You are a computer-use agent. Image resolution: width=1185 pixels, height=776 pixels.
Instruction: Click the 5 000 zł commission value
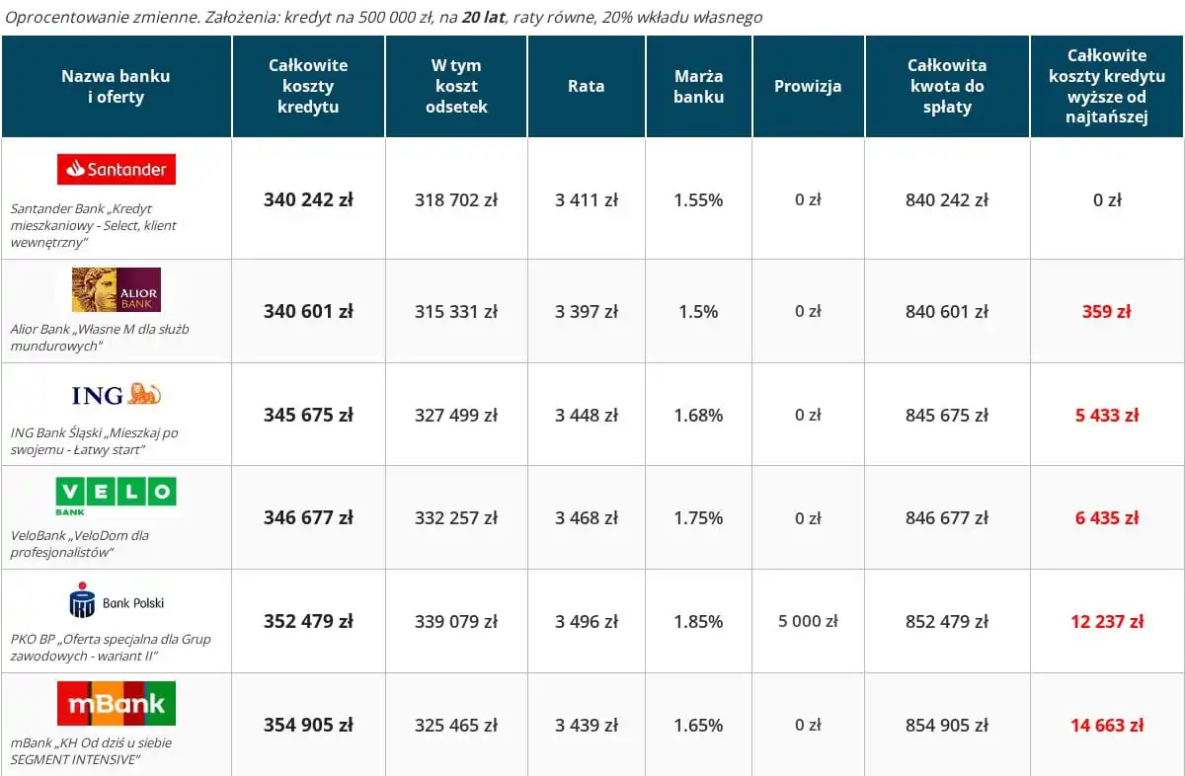pyautogui.click(x=808, y=622)
